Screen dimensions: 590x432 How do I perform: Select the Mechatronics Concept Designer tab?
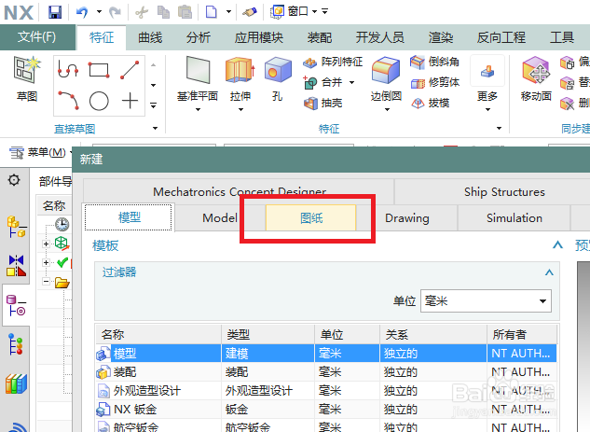tap(240, 191)
